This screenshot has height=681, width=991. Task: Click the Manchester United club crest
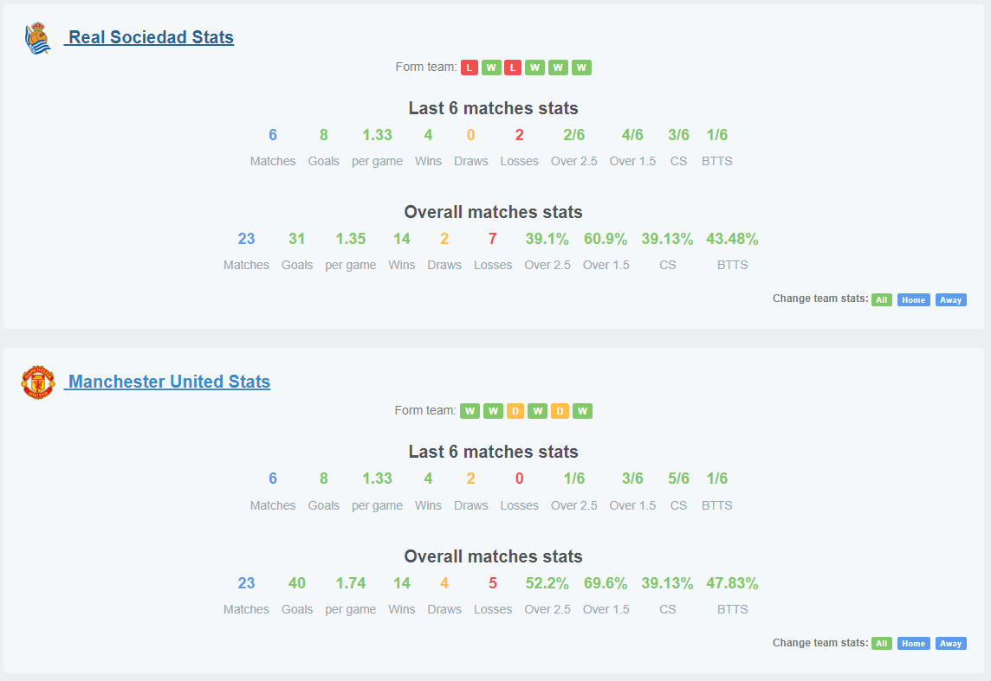[38, 382]
